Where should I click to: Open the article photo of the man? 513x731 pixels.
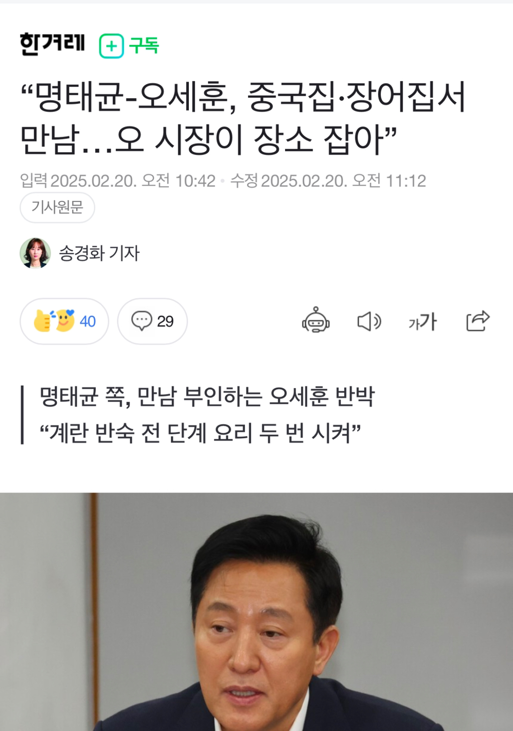pyautogui.click(x=256, y=612)
